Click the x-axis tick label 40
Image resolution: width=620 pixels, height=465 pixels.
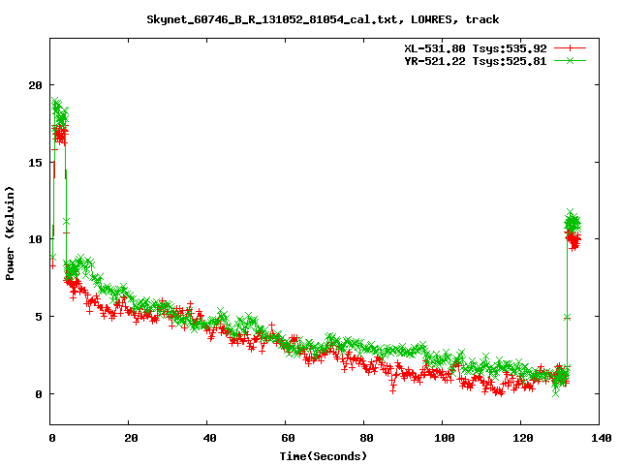209,438
